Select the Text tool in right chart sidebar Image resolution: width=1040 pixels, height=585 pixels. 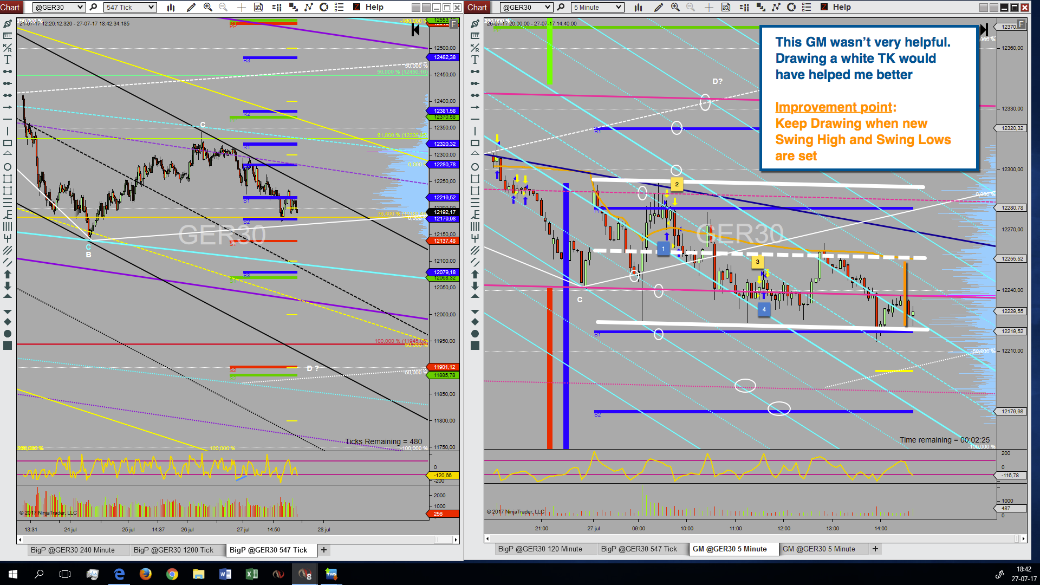tap(475, 60)
